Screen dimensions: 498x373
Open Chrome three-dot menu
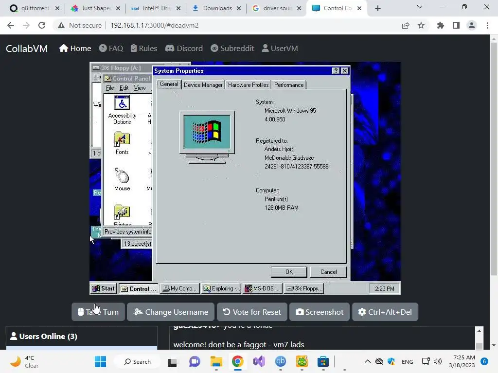pos(487,25)
